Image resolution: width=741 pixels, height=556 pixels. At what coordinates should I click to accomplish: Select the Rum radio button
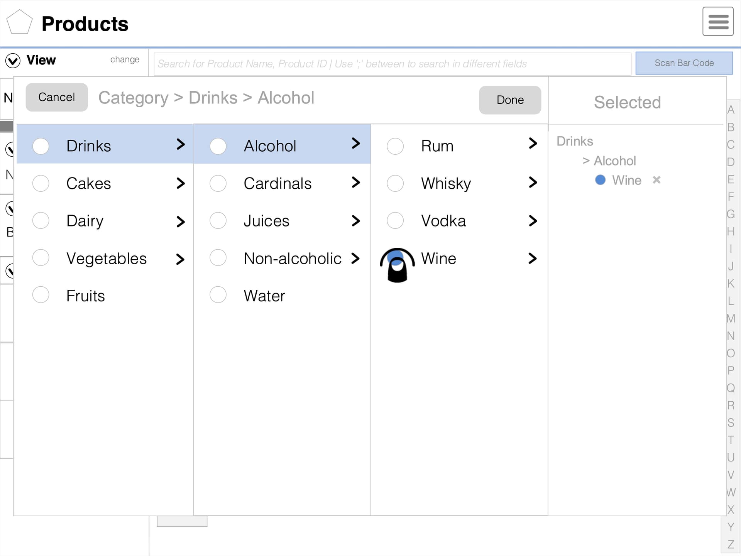coord(395,146)
